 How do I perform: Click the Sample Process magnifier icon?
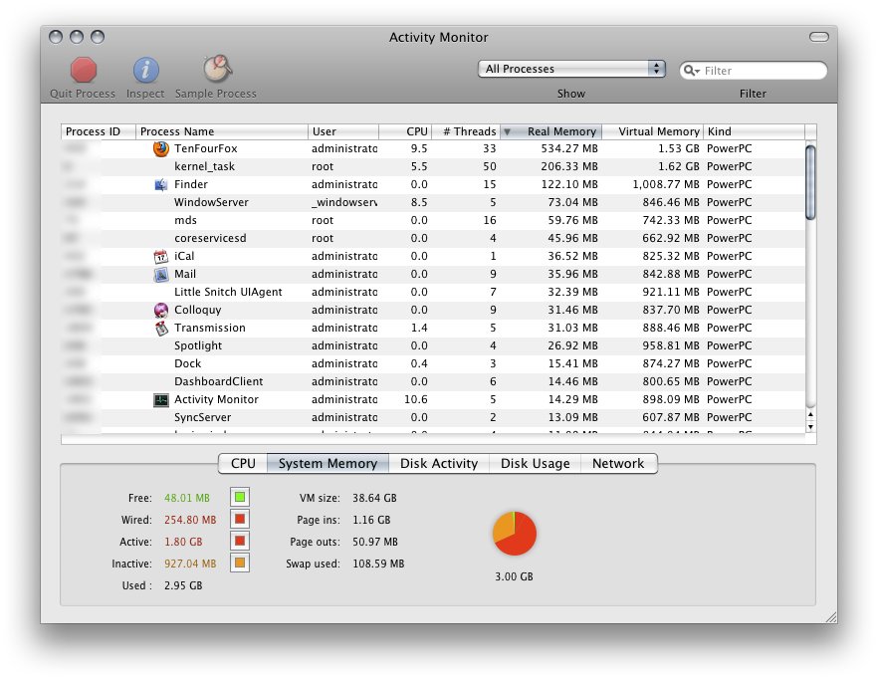coord(217,69)
